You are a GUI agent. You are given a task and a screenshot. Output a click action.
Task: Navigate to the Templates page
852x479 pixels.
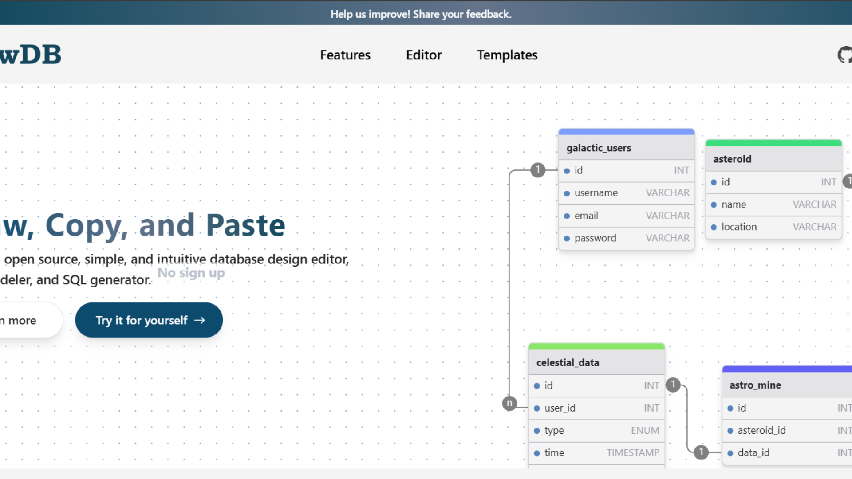pos(507,55)
